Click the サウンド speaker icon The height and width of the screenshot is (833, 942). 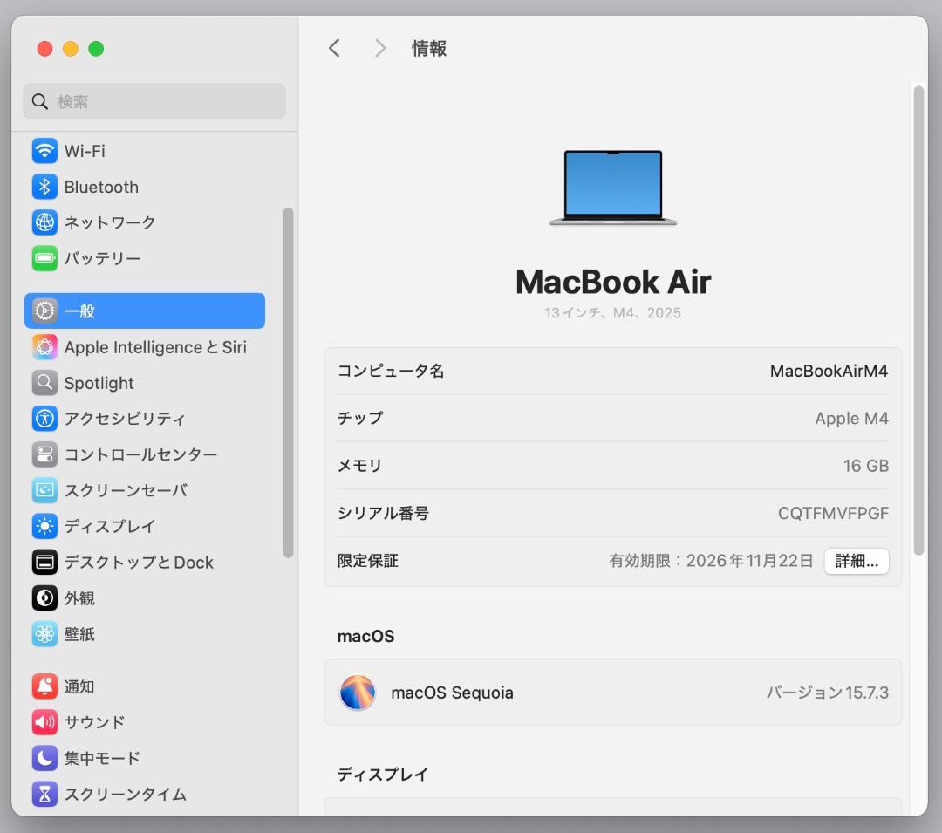pos(44,721)
